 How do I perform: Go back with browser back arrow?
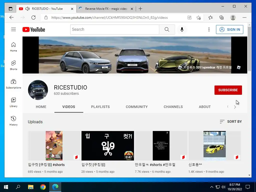click(11, 17)
